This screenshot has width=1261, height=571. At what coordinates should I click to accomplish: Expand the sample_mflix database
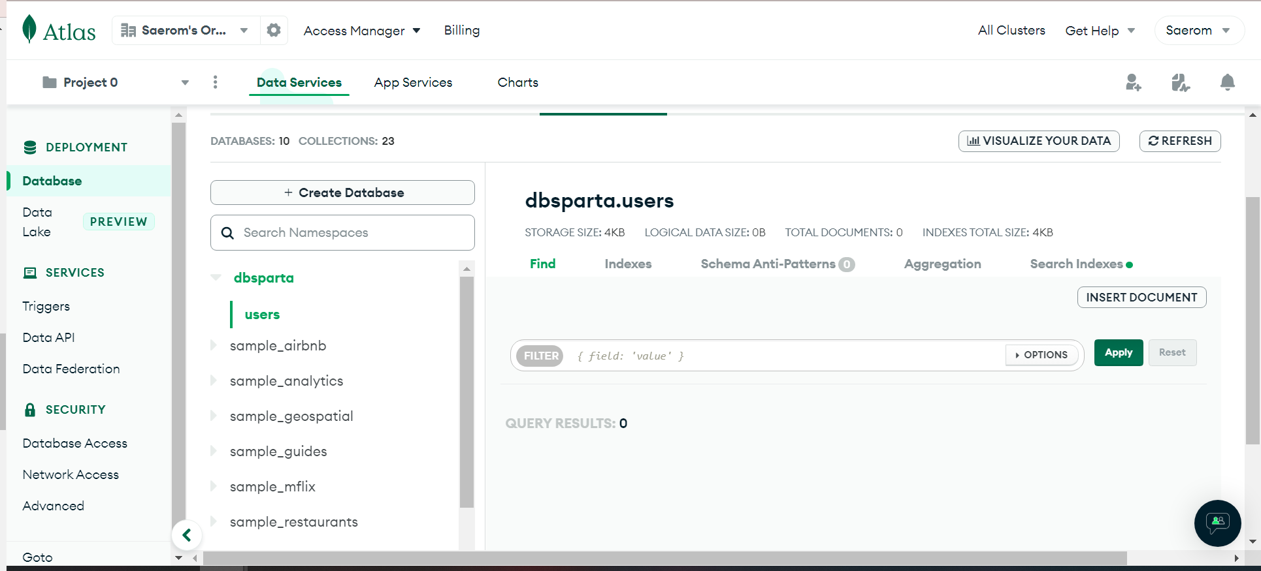pyautogui.click(x=213, y=486)
